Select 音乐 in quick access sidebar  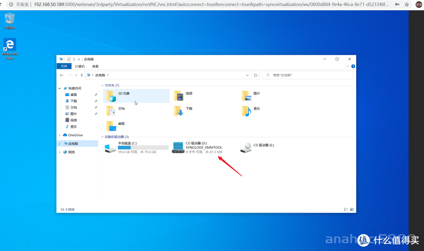[x=71, y=126]
